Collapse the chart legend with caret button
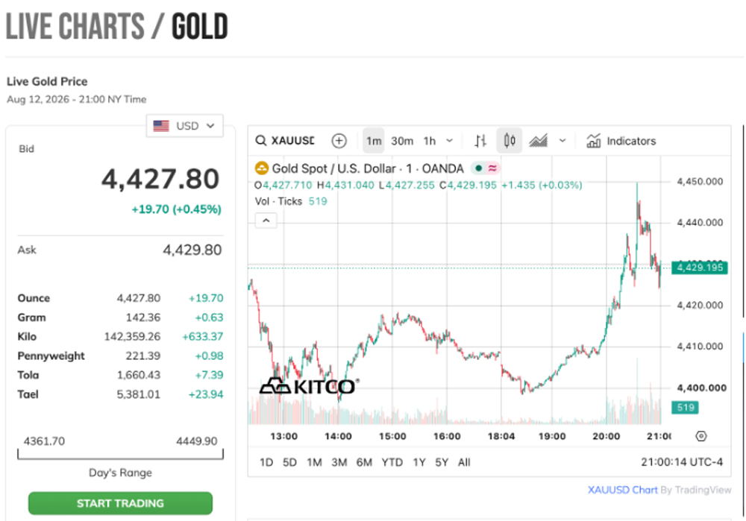The height and width of the screenshot is (521, 746). [266, 221]
